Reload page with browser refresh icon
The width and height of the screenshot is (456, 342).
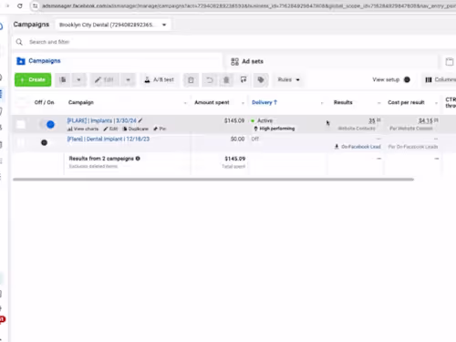coord(20,5)
